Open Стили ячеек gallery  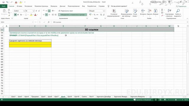click(x=135, y=13)
